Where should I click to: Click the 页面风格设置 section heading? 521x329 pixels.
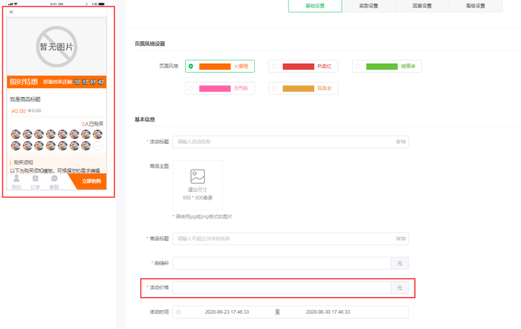tap(150, 44)
